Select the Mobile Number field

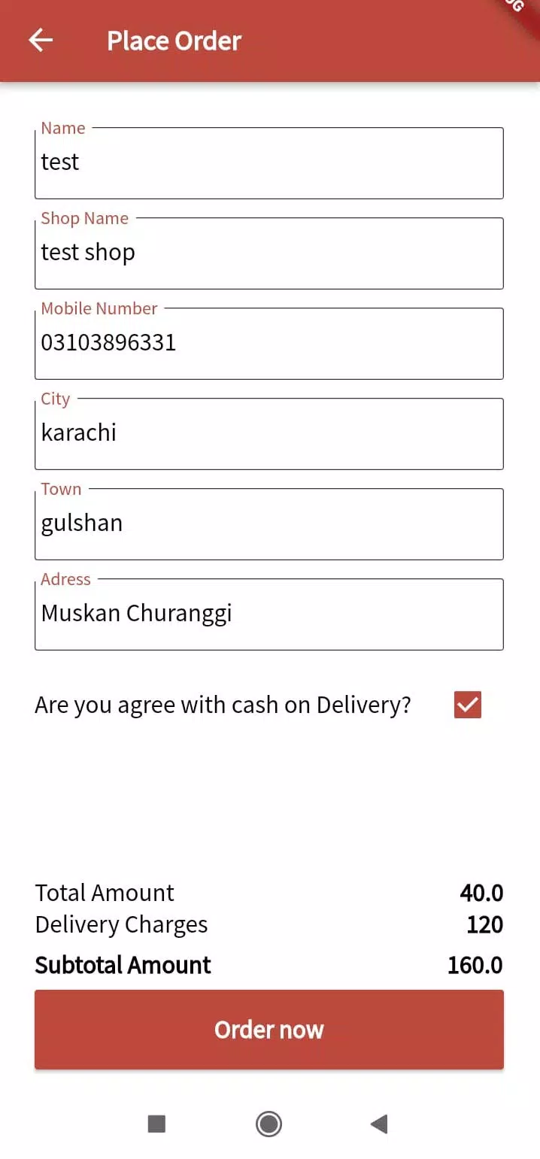tap(268, 343)
